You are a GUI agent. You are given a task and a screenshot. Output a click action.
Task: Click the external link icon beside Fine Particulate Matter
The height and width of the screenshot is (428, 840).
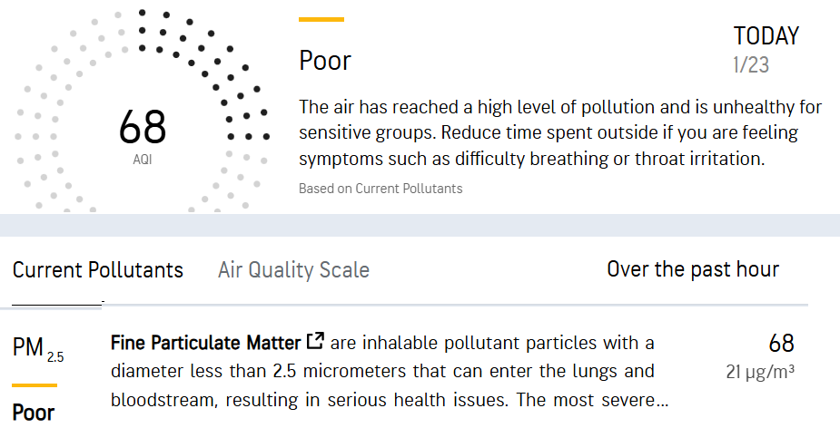[316, 342]
